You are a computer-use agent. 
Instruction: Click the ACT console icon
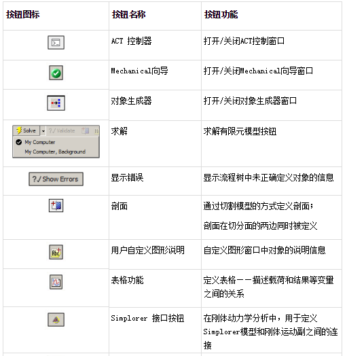56,42
